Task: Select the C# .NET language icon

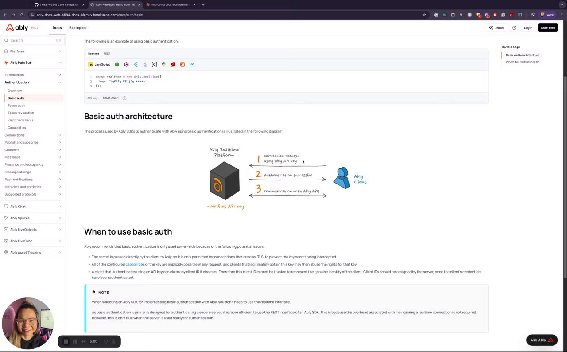Action: click(126, 64)
